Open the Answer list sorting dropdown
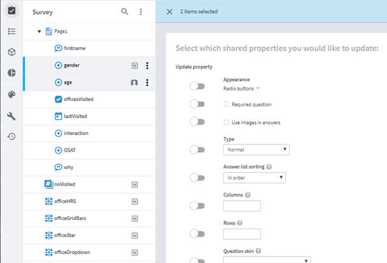Viewport: 387px width, 263px height. 255,178
